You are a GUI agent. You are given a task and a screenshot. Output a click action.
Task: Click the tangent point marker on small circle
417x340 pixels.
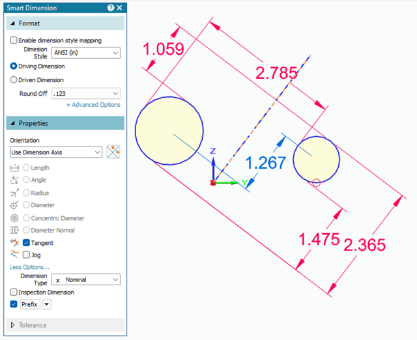pyautogui.click(x=316, y=182)
